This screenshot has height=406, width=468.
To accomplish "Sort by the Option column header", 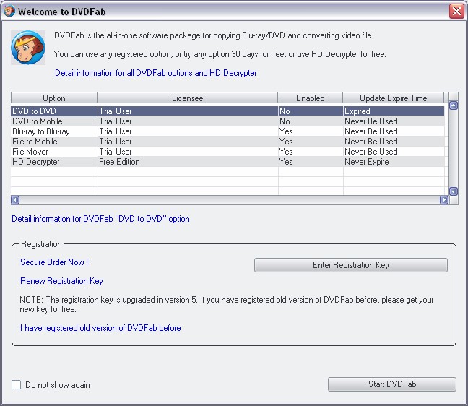I will pyautogui.click(x=54, y=98).
